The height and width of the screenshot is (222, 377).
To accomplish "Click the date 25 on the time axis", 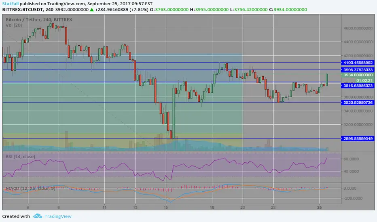I will tap(319, 207).
